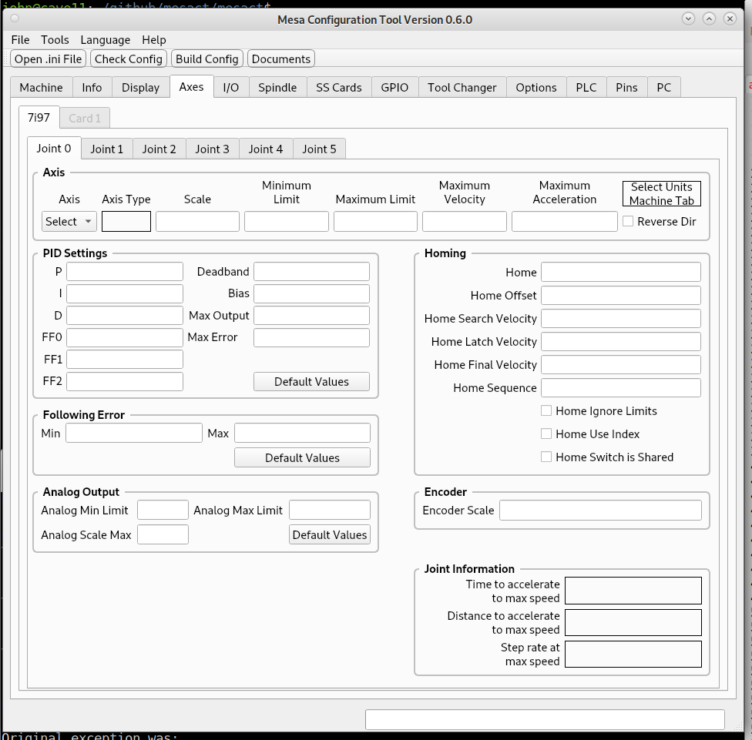Click the Following Error Min field
752x740 pixels.
point(134,433)
